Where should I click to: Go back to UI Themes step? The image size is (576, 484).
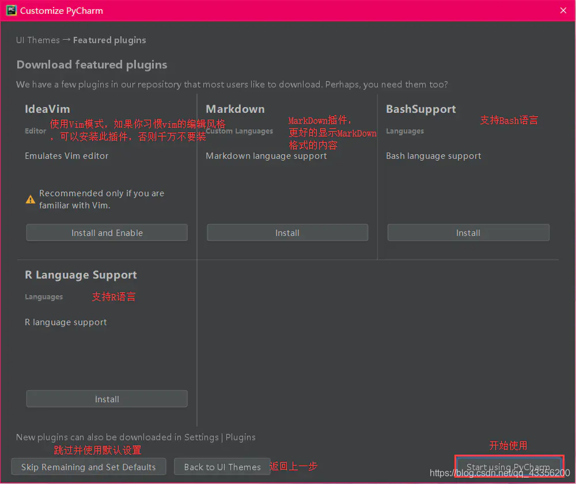(x=222, y=467)
